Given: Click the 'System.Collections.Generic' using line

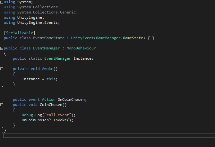Looking at the screenshot, I should click(x=41, y=12).
